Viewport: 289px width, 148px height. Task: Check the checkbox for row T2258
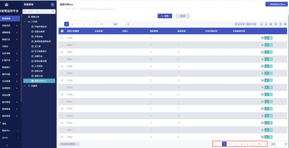[62, 80]
